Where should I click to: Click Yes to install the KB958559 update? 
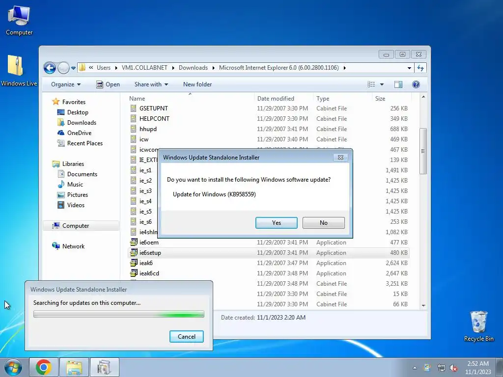pos(276,223)
